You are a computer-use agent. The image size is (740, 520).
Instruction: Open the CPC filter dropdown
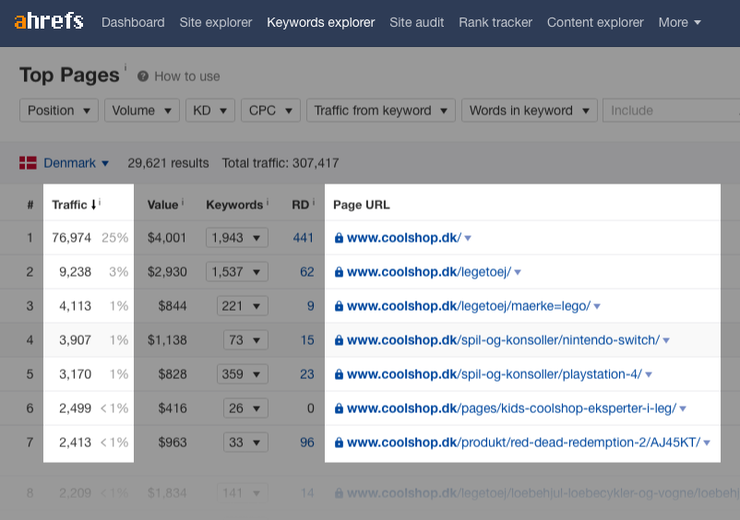coord(271,111)
